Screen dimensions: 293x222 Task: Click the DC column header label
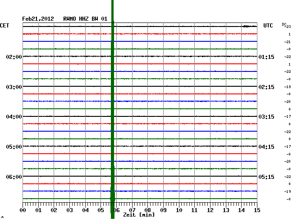pyautogui.click(x=284, y=24)
